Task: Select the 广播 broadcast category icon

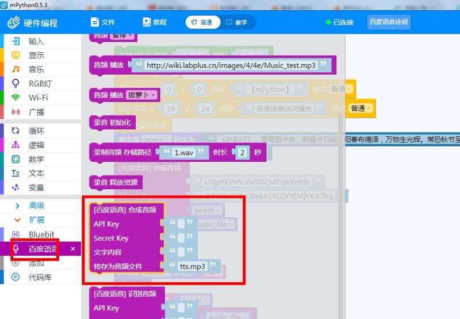Action: 16,112
